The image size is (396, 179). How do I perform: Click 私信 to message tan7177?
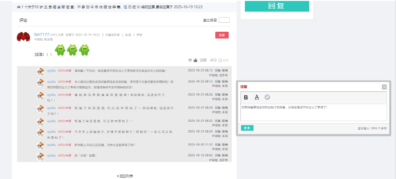click(x=128, y=35)
